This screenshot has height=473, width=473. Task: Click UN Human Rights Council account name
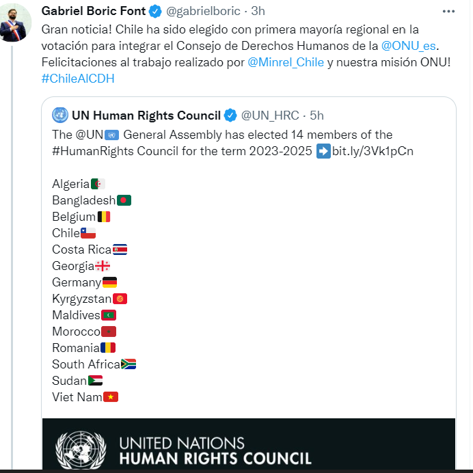(146, 116)
